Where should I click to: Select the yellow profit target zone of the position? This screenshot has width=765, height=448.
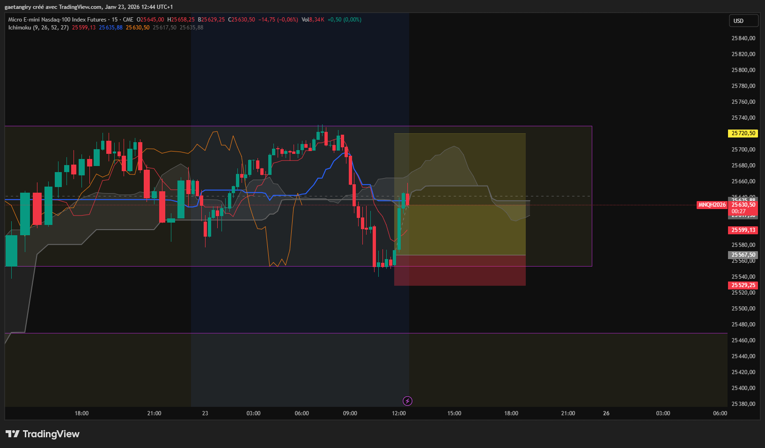460,194
